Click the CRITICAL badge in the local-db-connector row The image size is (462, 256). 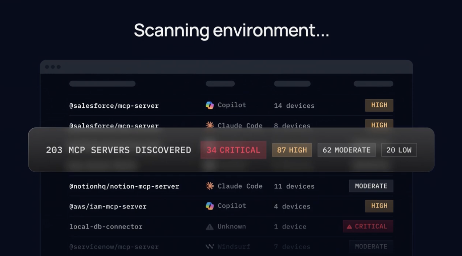[x=368, y=226]
